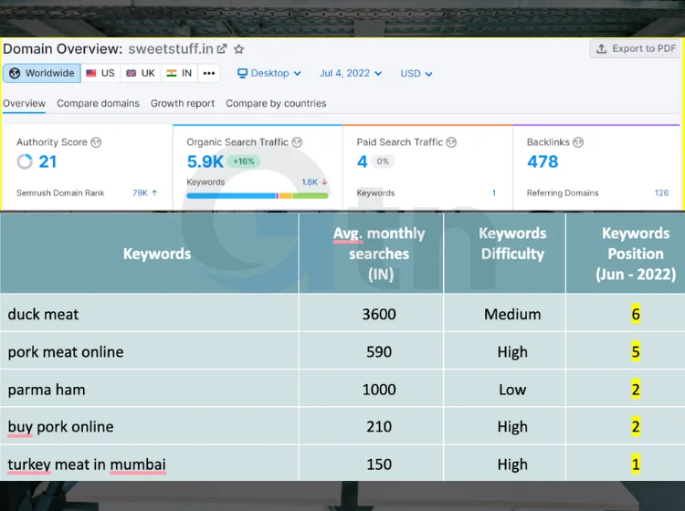The width and height of the screenshot is (685, 511).
Task: Click the Paid Search Traffic info icon
Action: [x=451, y=142]
